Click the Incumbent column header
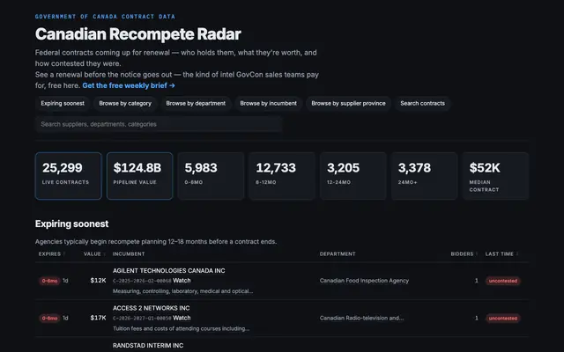Screen dimensions: 564x352 click(129, 254)
